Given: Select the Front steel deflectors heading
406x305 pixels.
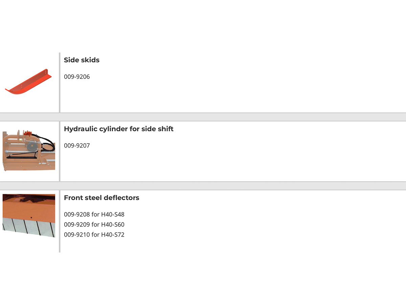Looking at the screenshot, I should pyautogui.click(x=101, y=198).
